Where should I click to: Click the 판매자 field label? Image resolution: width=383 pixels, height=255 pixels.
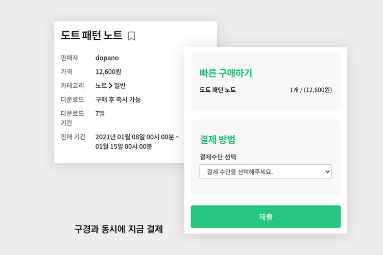click(69, 58)
